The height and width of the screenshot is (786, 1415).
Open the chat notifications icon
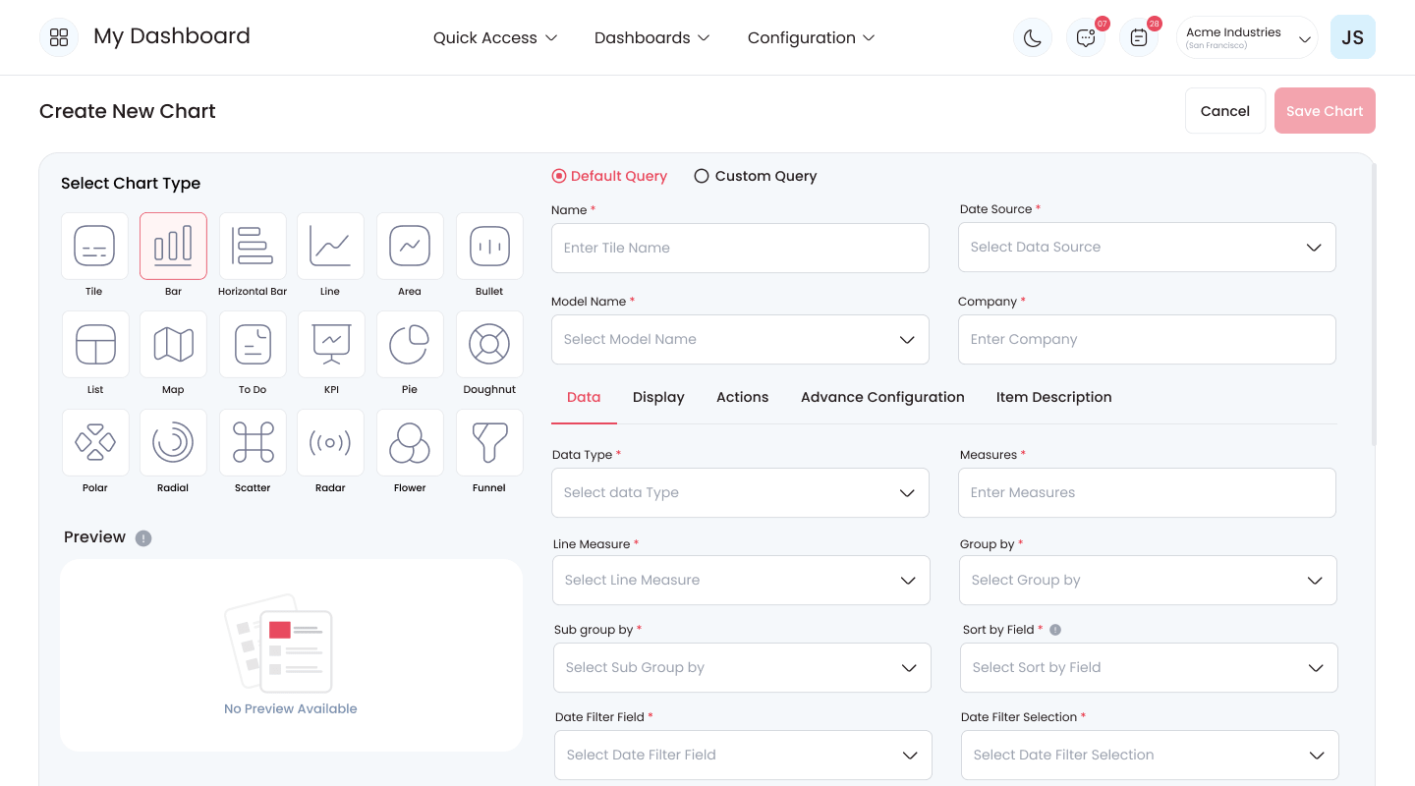[x=1086, y=38]
